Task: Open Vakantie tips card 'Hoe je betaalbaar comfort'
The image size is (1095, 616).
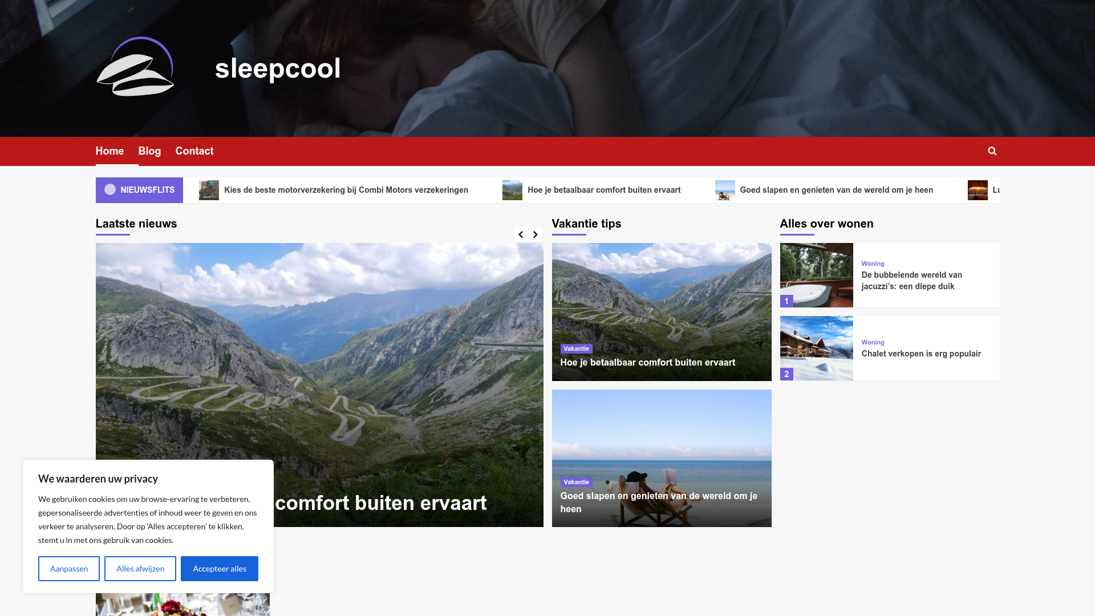Action: coord(648,363)
